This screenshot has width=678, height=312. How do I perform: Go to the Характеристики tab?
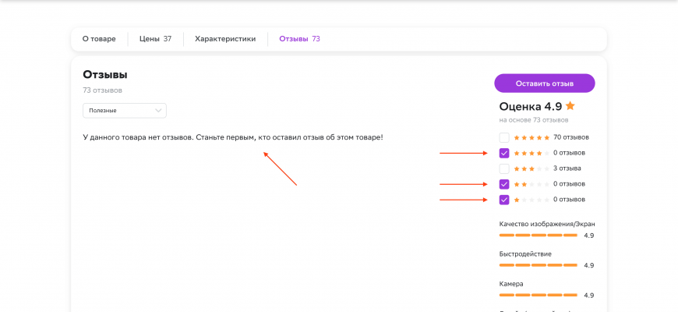pos(225,38)
